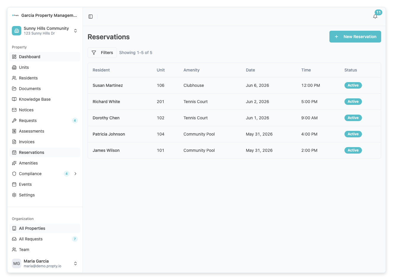Click the Amenities sparkle icon

(x=14, y=163)
